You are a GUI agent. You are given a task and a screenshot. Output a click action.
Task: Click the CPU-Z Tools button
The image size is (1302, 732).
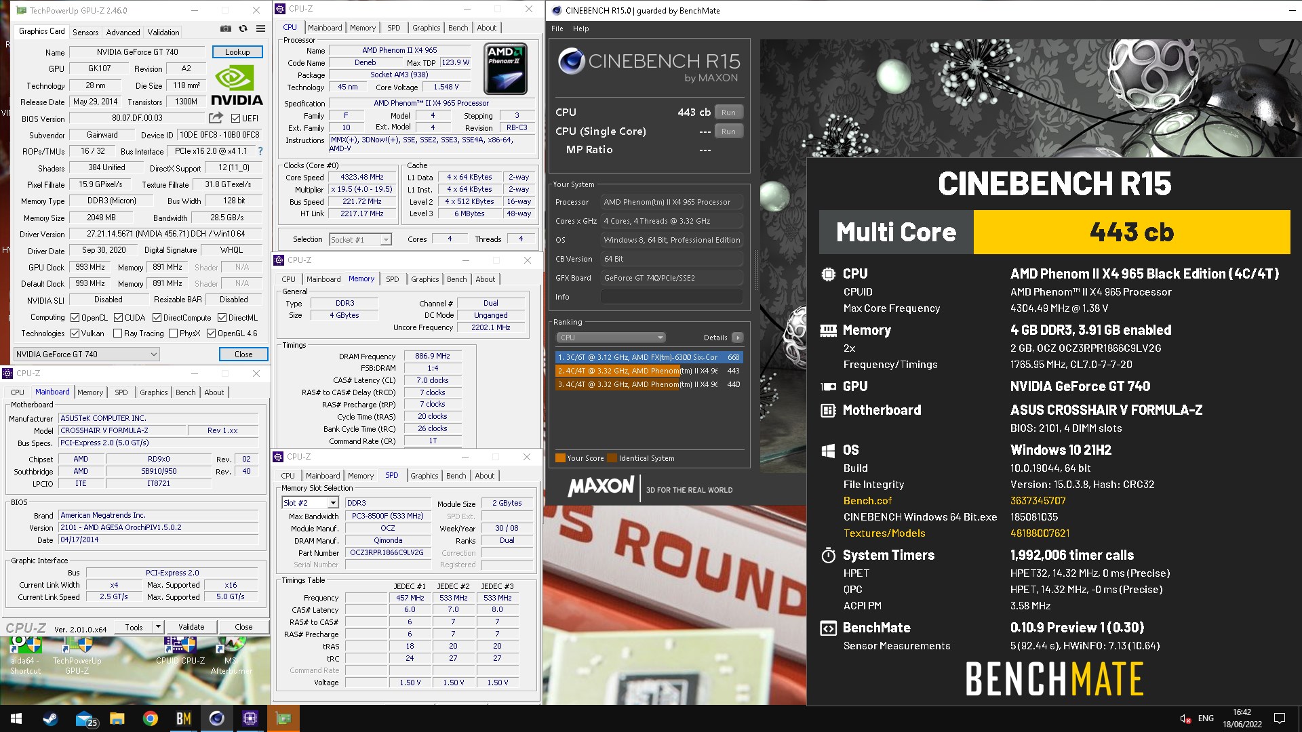coord(134,627)
